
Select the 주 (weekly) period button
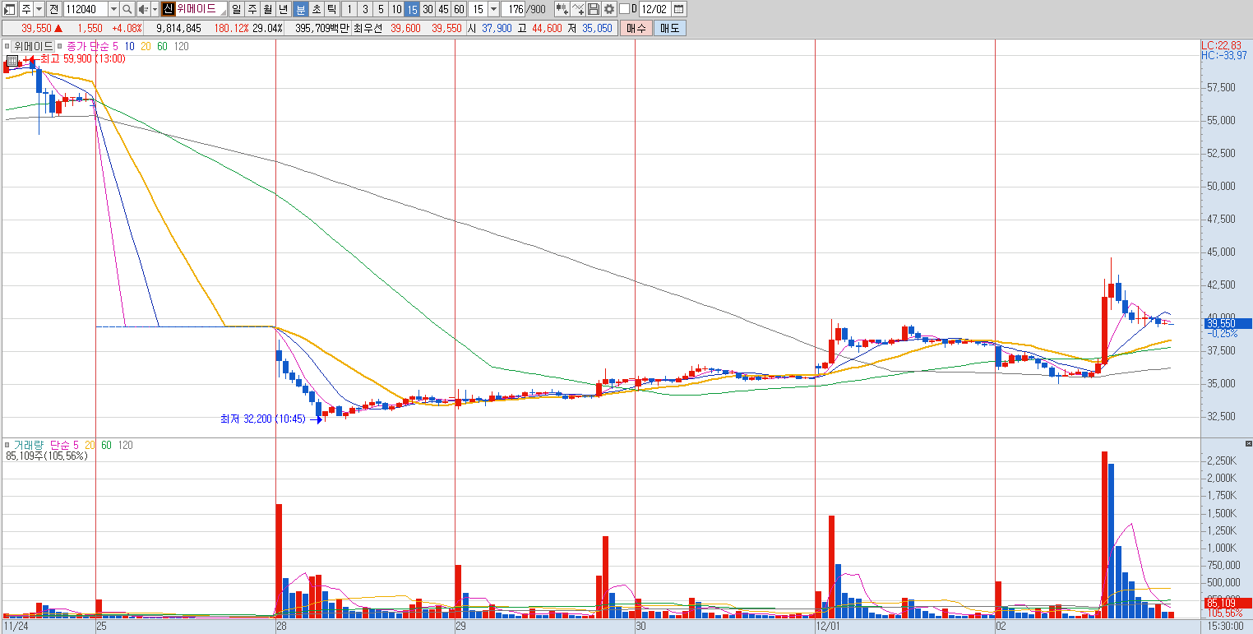pyautogui.click(x=252, y=9)
